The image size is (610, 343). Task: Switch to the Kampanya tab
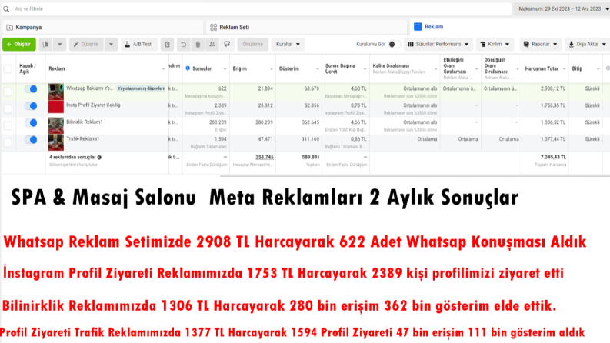coord(103,27)
